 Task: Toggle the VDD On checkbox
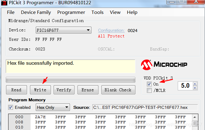click(149, 84)
